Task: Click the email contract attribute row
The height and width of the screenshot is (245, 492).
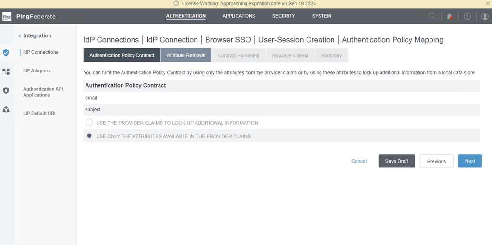Action: [x=282, y=98]
